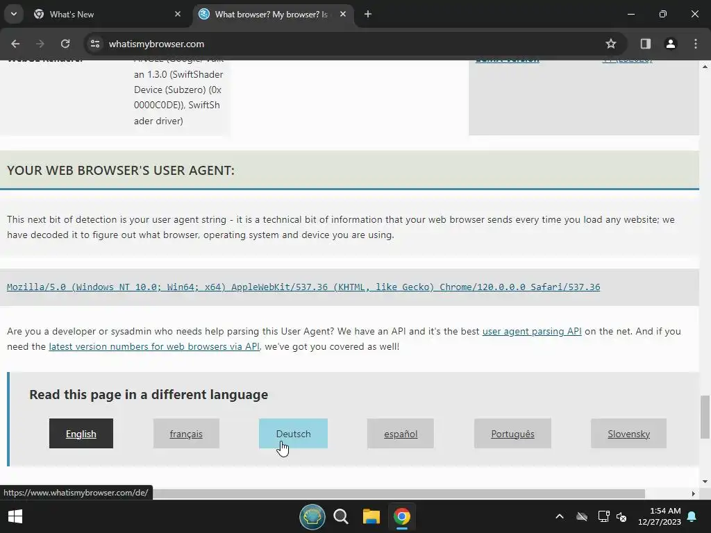
Task: Close the What browser? tab
Action: click(x=343, y=14)
